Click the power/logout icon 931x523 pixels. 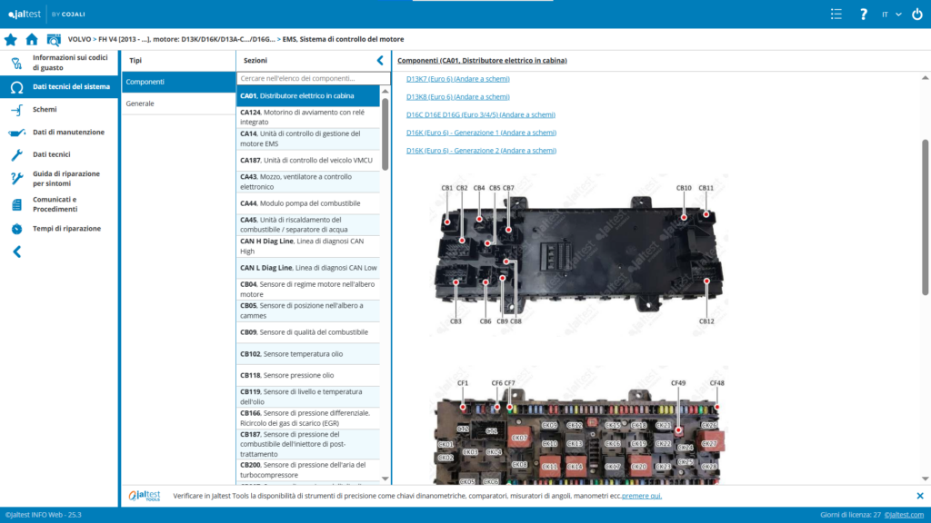tap(916, 14)
